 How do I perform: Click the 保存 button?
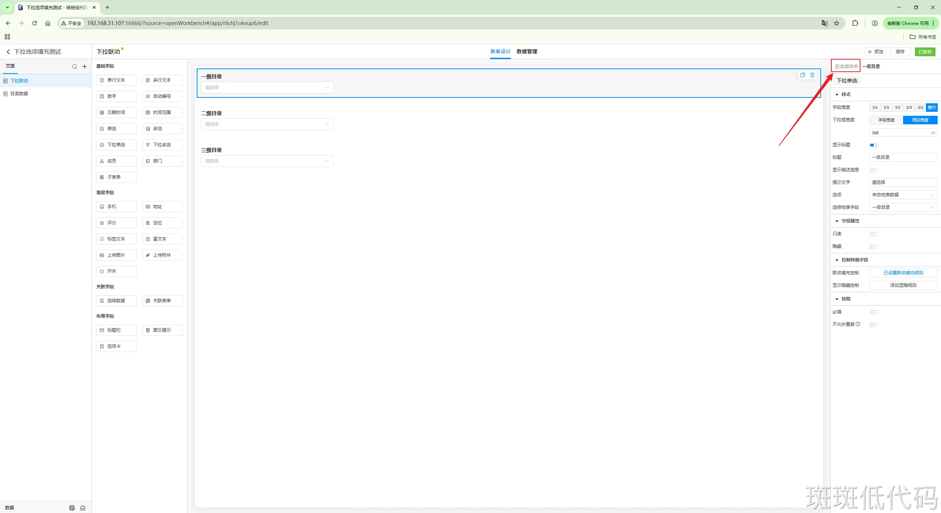[900, 52]
